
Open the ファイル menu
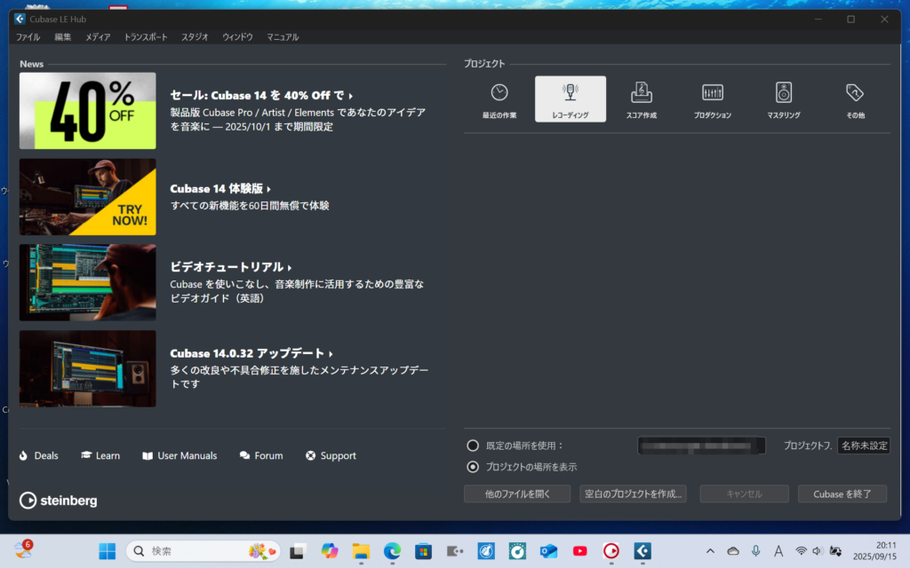coord(28,37)
